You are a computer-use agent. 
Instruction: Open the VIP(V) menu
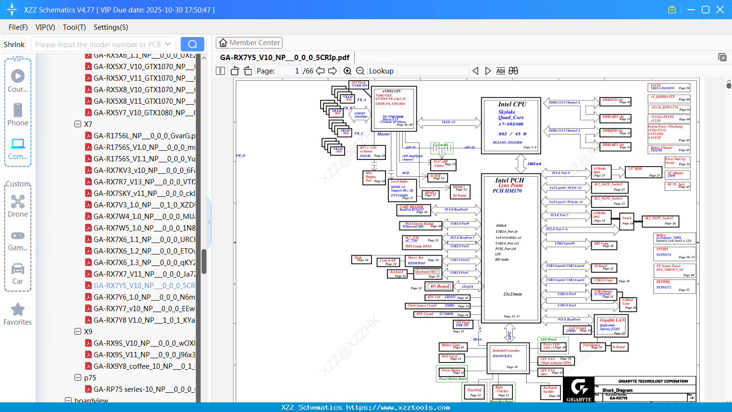coord(45,27)
